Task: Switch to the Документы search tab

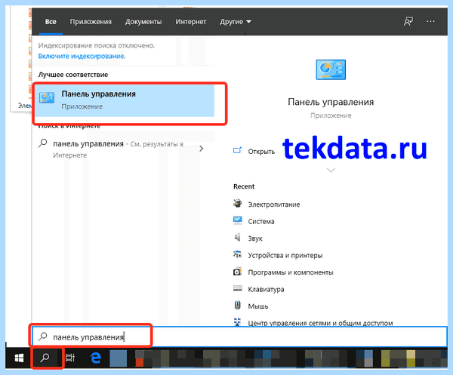Action: pyautogui.click(x=143, y=22)
